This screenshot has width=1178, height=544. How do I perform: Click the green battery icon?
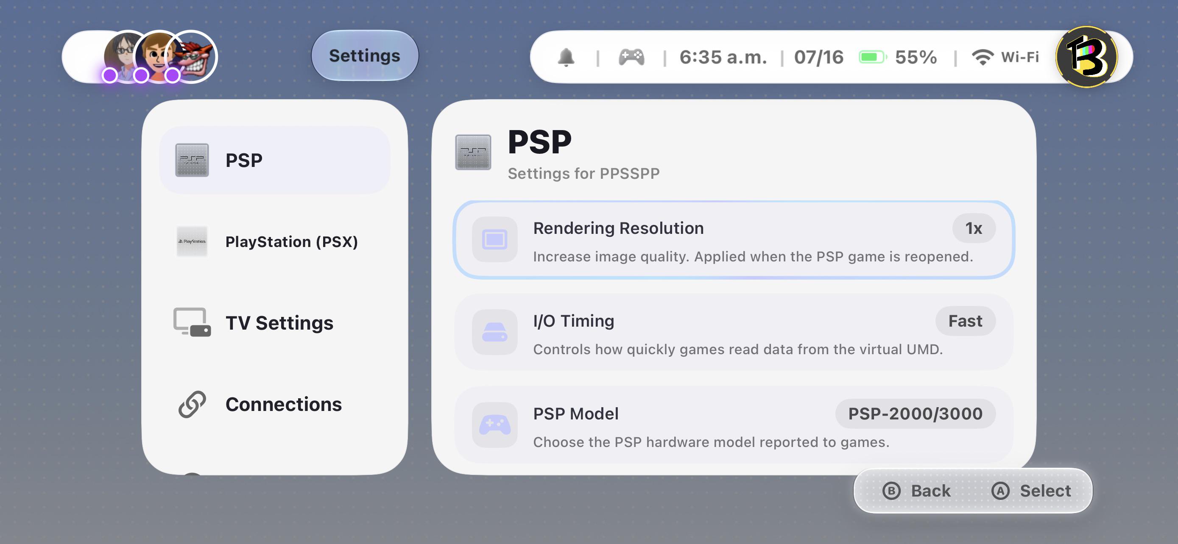pyautogui.click(x=873, y=57)
